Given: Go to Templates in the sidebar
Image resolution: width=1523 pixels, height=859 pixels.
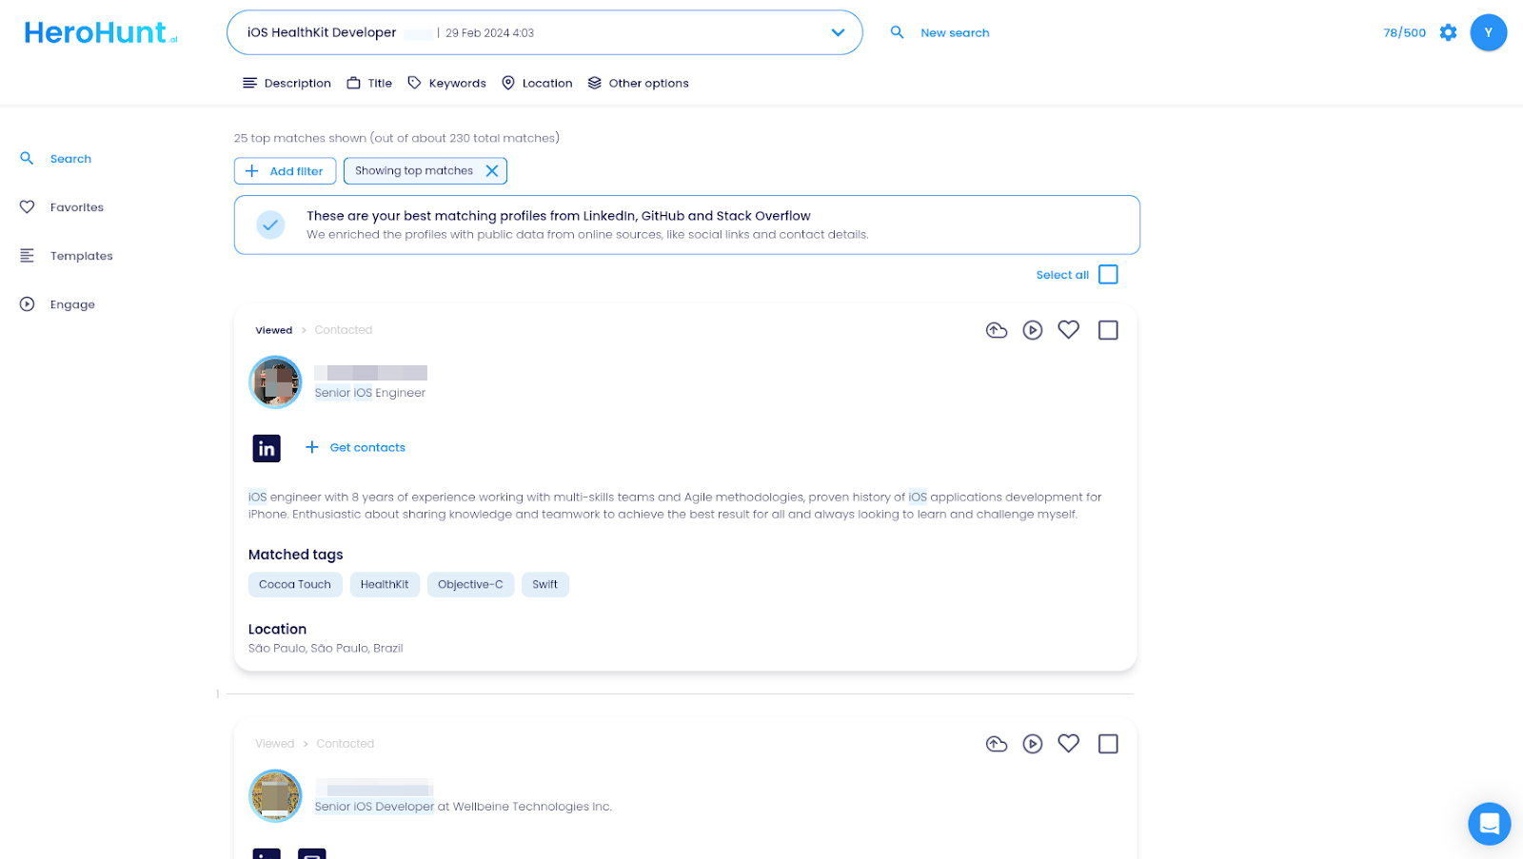Looking at the screenshot, I should [81, 256].
